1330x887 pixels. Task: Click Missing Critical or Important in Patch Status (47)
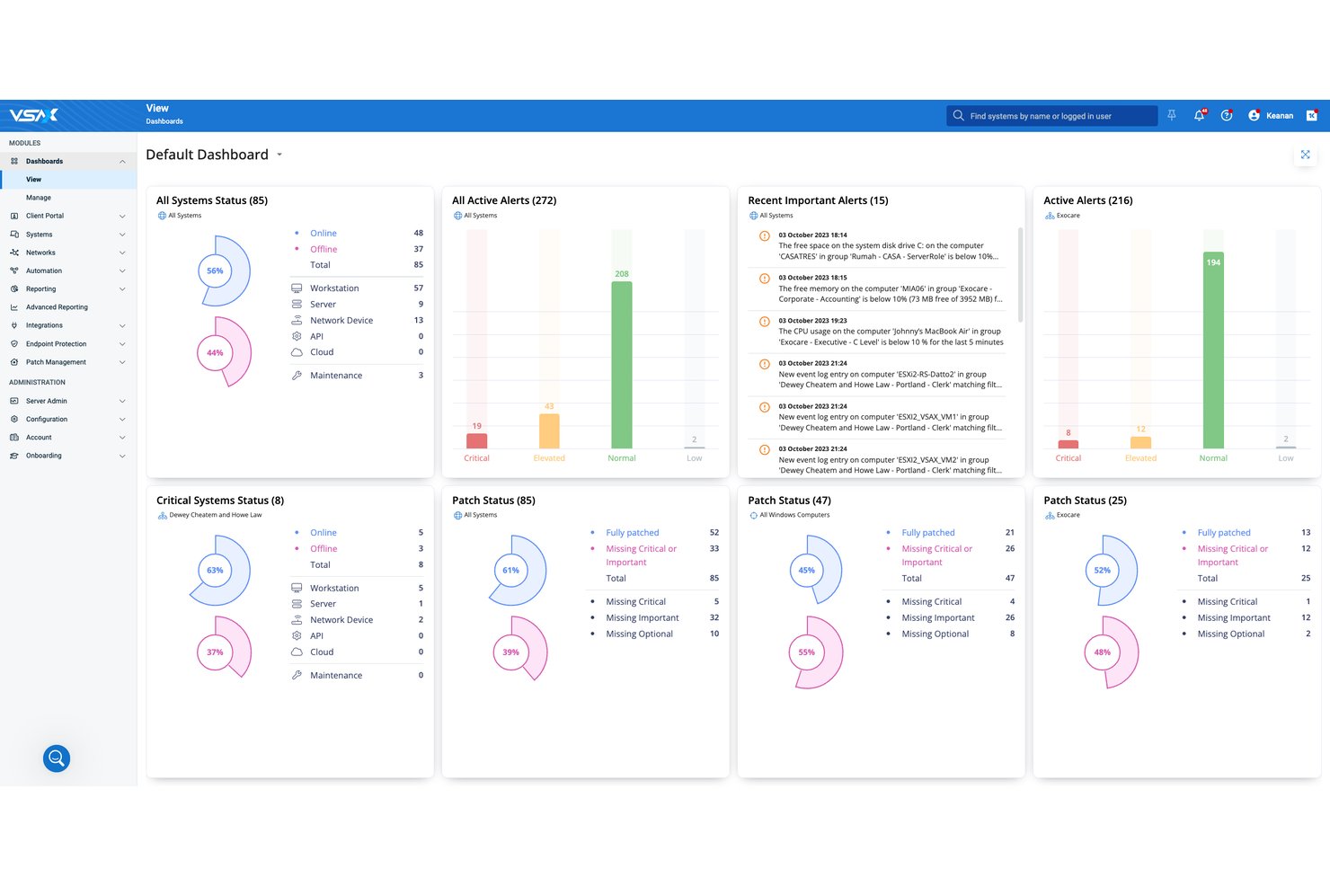coord(937,555)
